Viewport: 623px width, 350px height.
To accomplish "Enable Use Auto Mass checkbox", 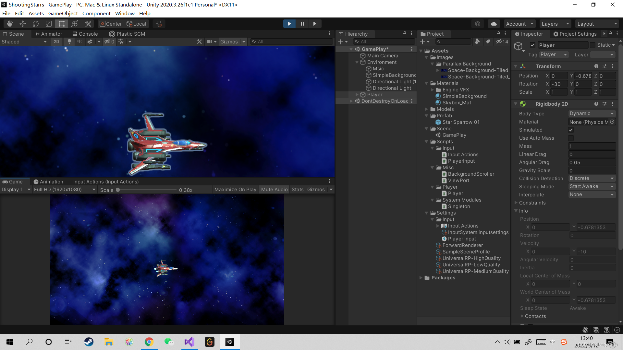I will [x=571, y=138].
